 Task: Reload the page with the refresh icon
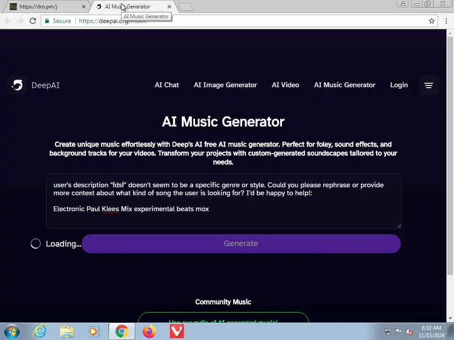coord(33,21)
